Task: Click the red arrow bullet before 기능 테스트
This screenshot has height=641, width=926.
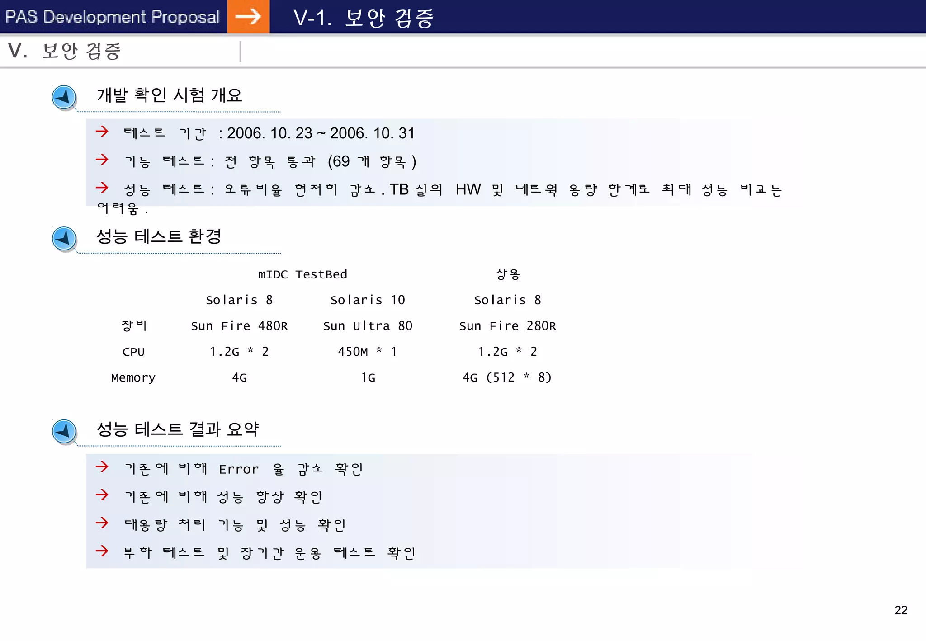Action: click(102, 160)
